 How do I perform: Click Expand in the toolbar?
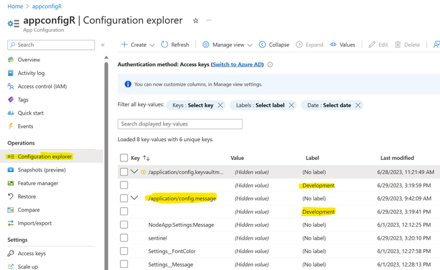(x=309, y=45)
